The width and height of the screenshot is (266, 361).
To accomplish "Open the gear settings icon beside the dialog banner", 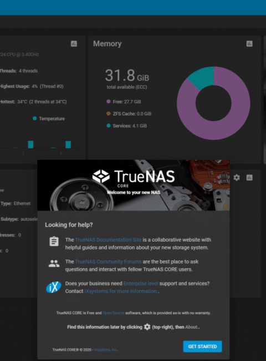I will tap(237, 178).
